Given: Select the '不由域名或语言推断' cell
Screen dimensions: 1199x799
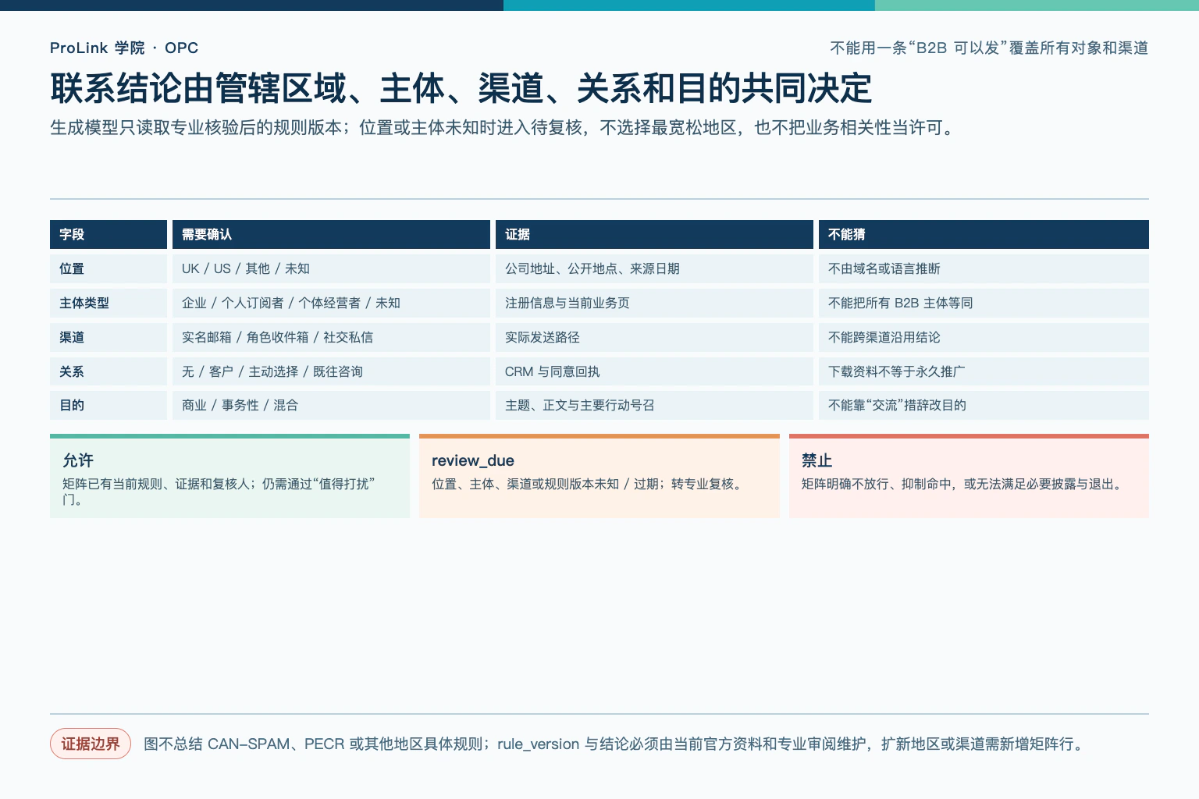Looking at the screenshot, I should [x=984, y=268].
